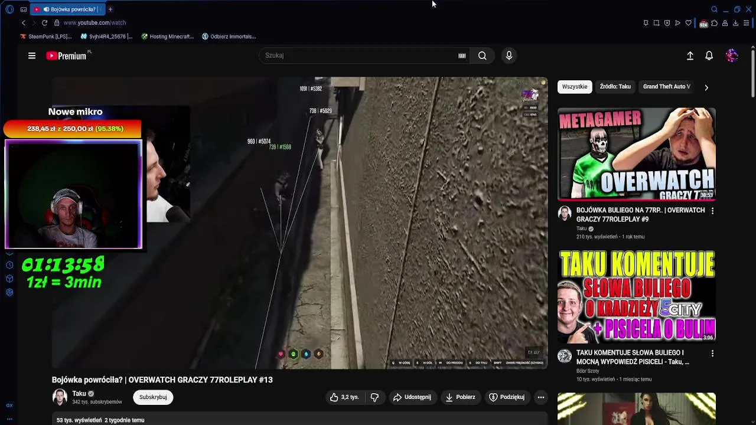Open the YouTube notifications bell
The height and width of the screenshot is (425, 756).
point(709,55)
